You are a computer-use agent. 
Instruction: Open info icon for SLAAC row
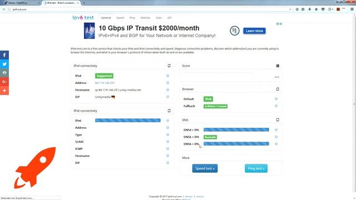coord(168,142)
